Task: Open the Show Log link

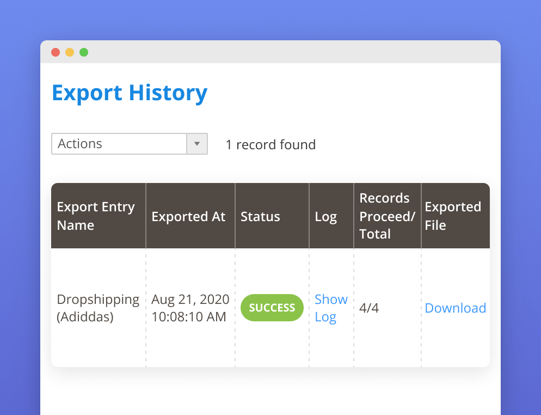Action: pos(331,308)
